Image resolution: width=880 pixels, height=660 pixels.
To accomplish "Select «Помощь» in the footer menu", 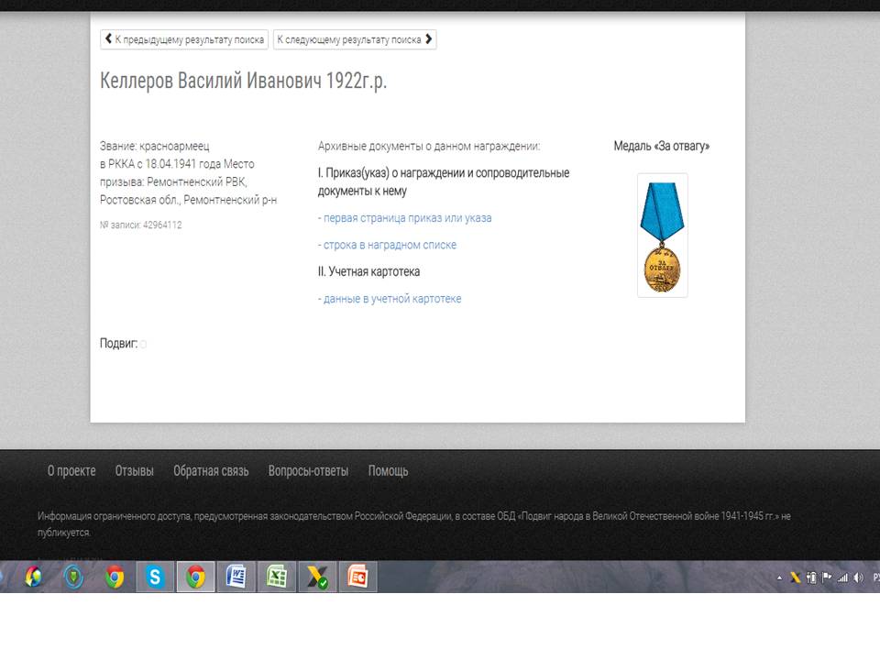I will tap(388, 471).
